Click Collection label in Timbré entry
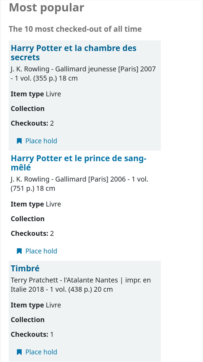The width and height of the screenshot is (203, 362). 28,320
